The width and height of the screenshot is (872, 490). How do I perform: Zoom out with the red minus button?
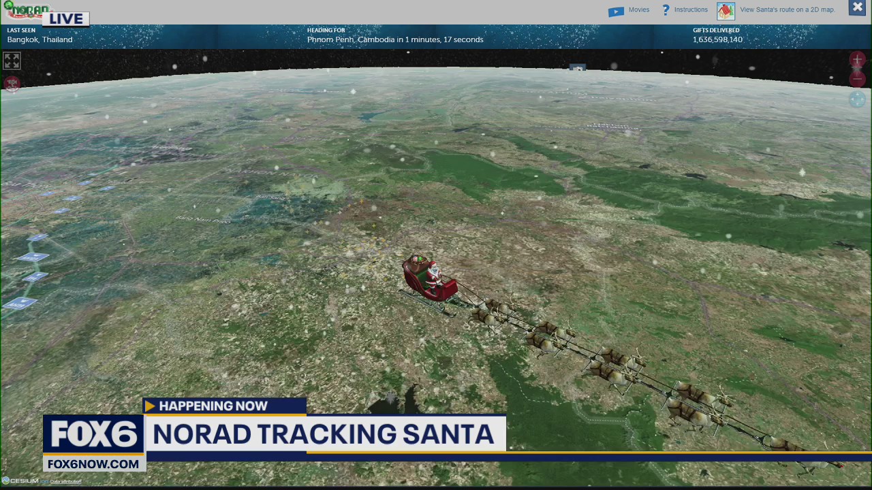857,79
